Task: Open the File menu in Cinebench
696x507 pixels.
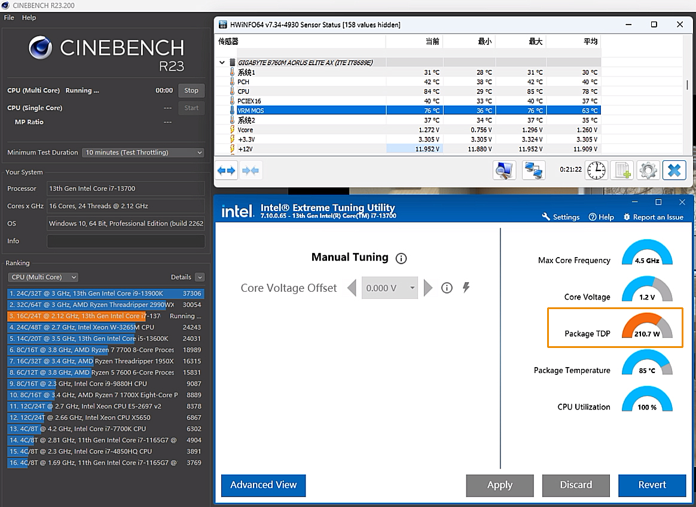Action: click(9, 18)
